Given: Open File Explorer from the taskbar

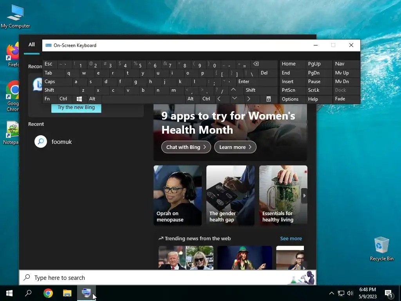Looking at the screenshot, I should pyautogui.click(x=67, y=293).
